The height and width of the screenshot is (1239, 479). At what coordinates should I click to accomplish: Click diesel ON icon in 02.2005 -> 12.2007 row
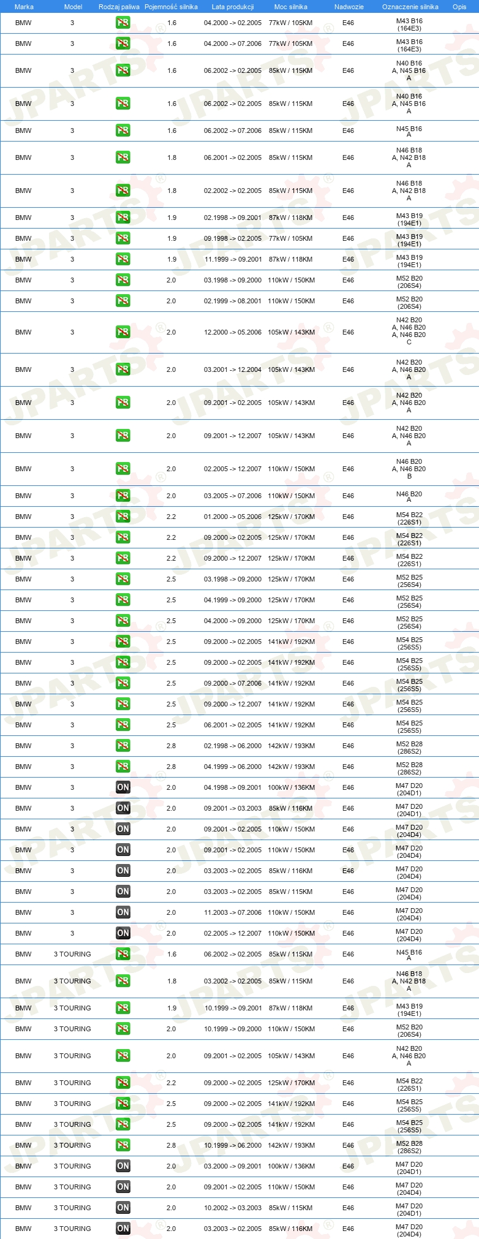pos(123,933)
